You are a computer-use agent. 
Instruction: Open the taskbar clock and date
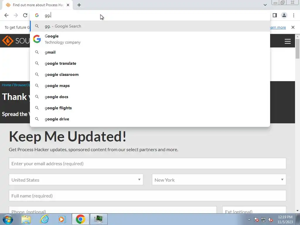click(x=285, y=219)
